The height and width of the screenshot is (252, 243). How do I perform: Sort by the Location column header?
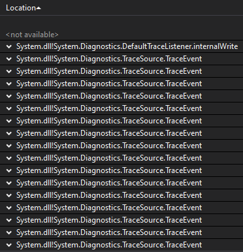tap(21, 8)
